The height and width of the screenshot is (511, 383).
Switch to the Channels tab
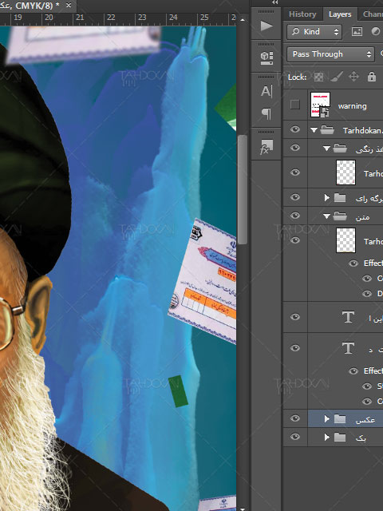click(373, 14)
